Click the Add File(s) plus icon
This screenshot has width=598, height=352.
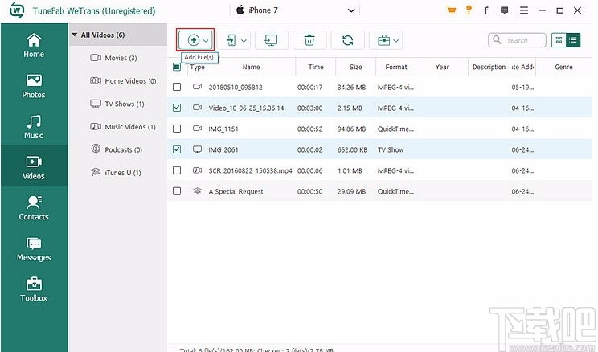[x=194, y=40]
